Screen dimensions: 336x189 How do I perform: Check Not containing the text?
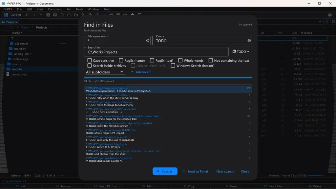click(211, 60)
